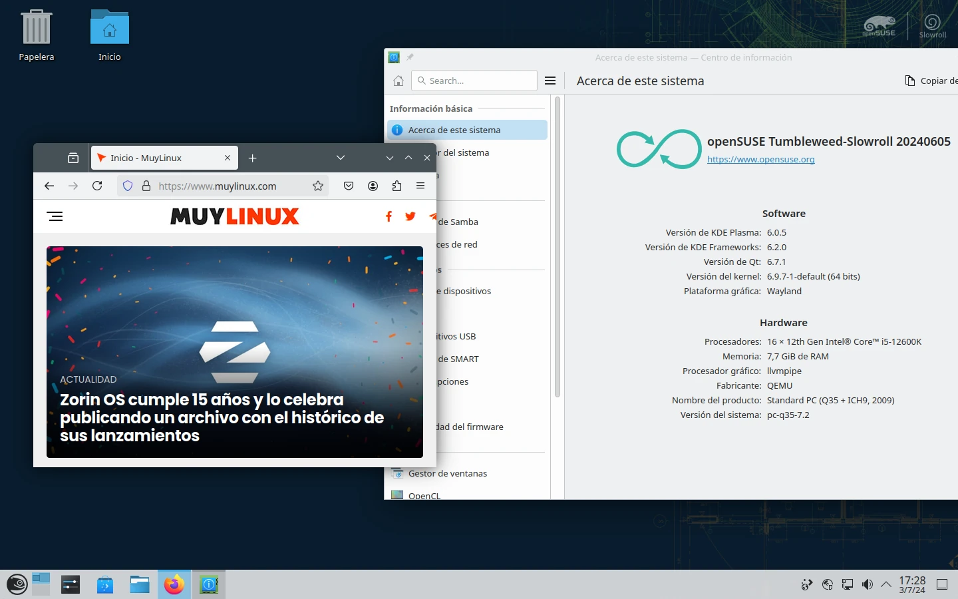Click the MuyLinux site hamburger menu
958x599 pixels.
(x=55, y=216)
